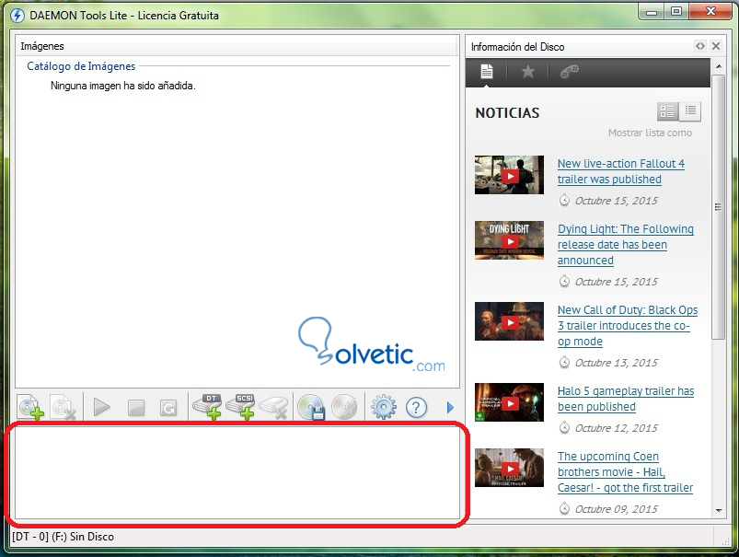
Task: Click the Imágenes panel header
Action: pos(237,46)
